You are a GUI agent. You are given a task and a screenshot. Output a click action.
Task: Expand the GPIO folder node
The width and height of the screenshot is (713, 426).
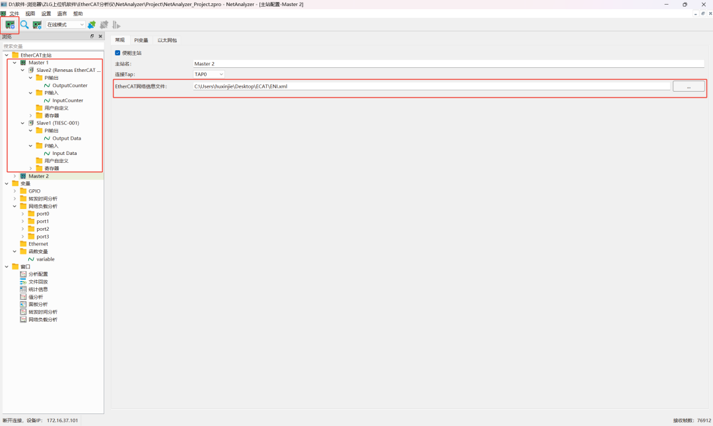pos(15,191)
